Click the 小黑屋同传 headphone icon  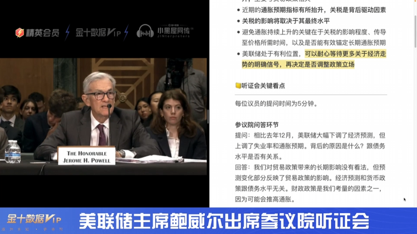pyautogui.click(x=145, y=31)
